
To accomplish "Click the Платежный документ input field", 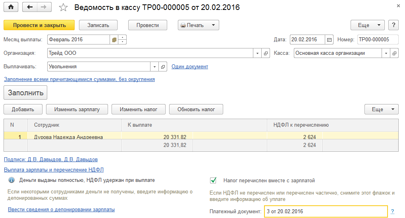I will pos(326,212).
